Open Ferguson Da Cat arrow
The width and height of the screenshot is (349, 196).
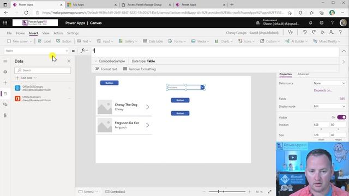[148, 125]
